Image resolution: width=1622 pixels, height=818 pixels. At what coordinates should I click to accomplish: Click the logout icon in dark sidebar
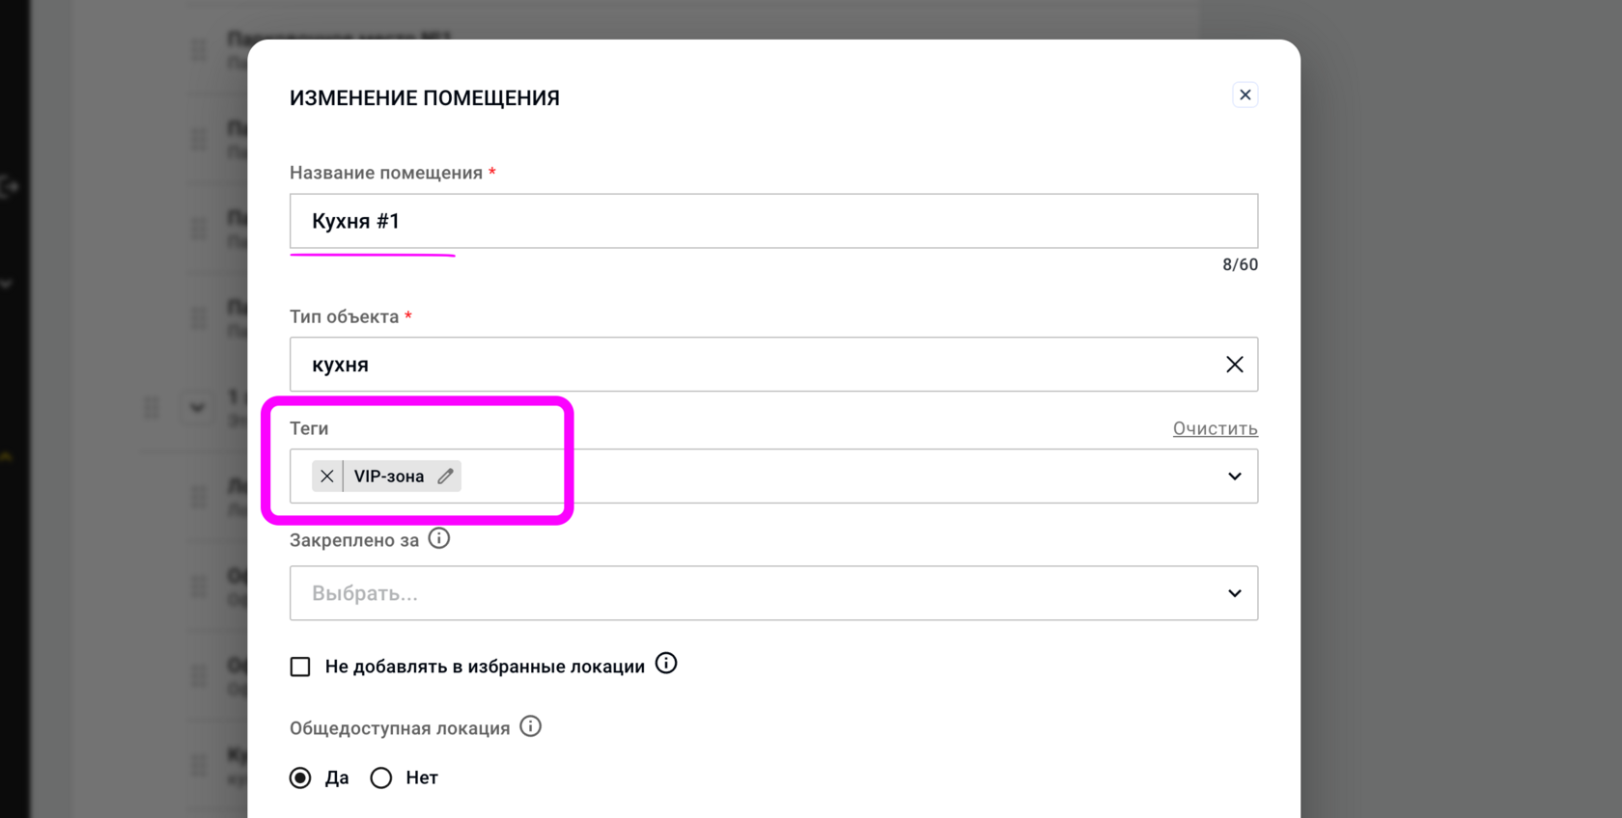click(x=10, y=186)
